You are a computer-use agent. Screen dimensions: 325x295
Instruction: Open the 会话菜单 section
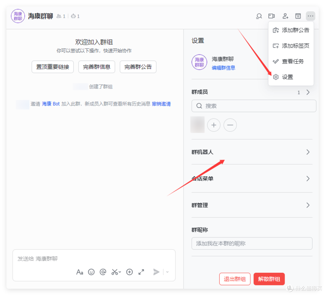(252, 178)
